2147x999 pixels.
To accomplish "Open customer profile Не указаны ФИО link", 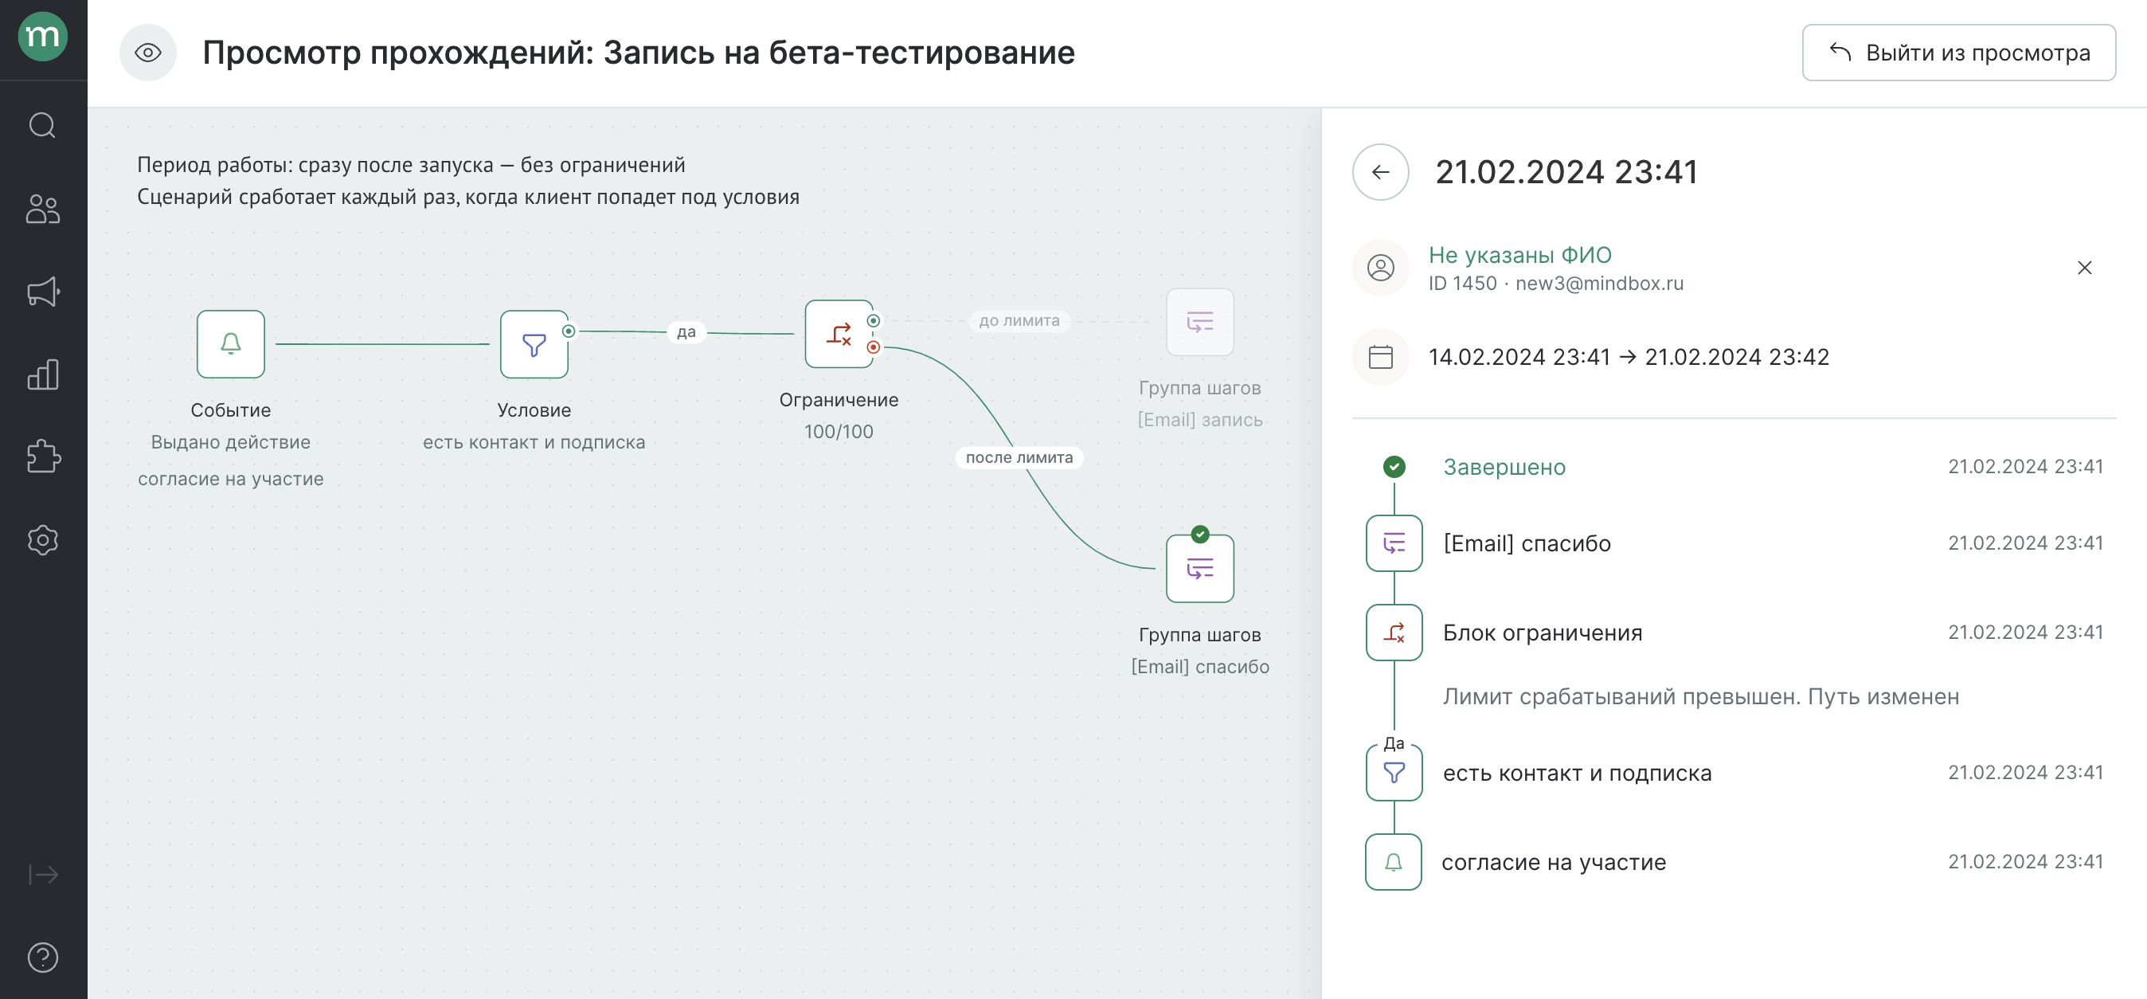I will tap(1519, 254).
